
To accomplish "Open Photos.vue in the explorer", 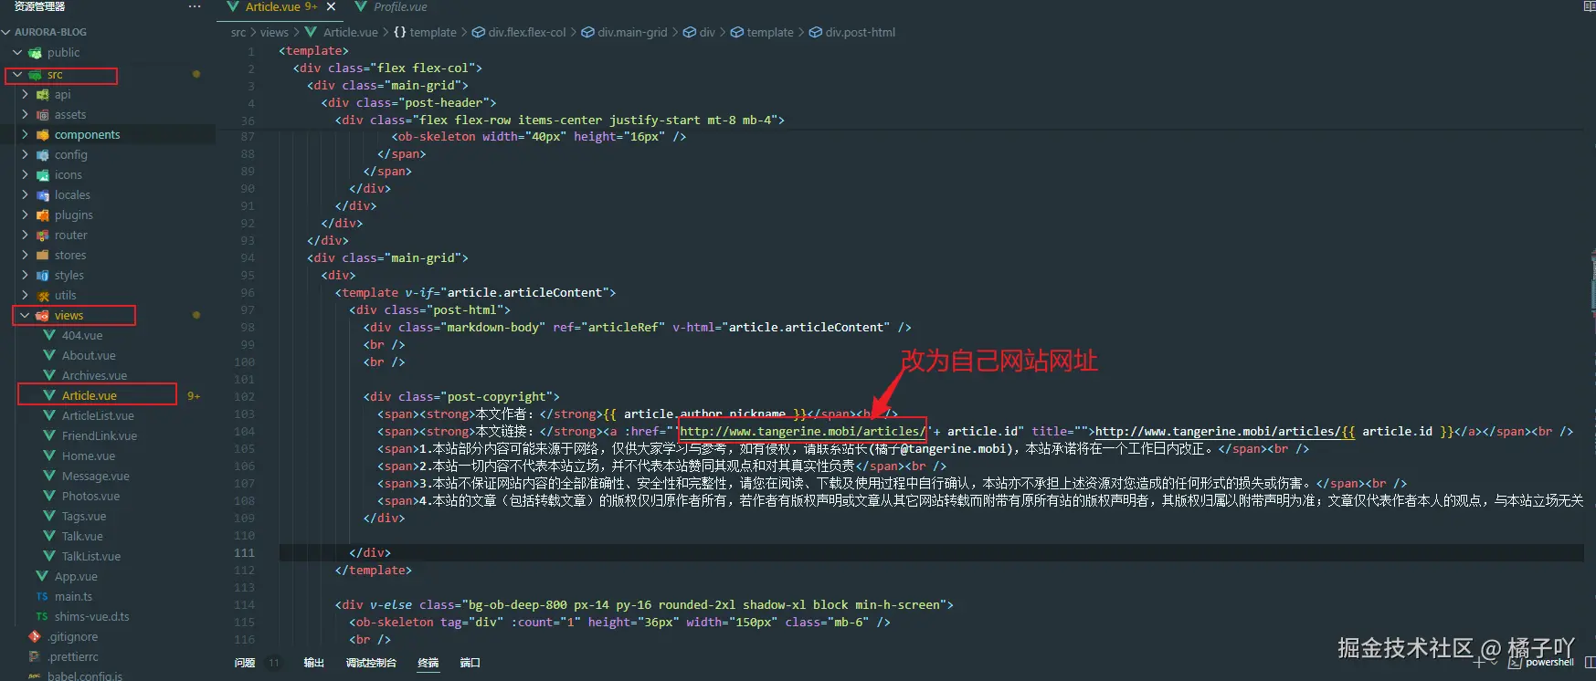I will pos(90,496).
